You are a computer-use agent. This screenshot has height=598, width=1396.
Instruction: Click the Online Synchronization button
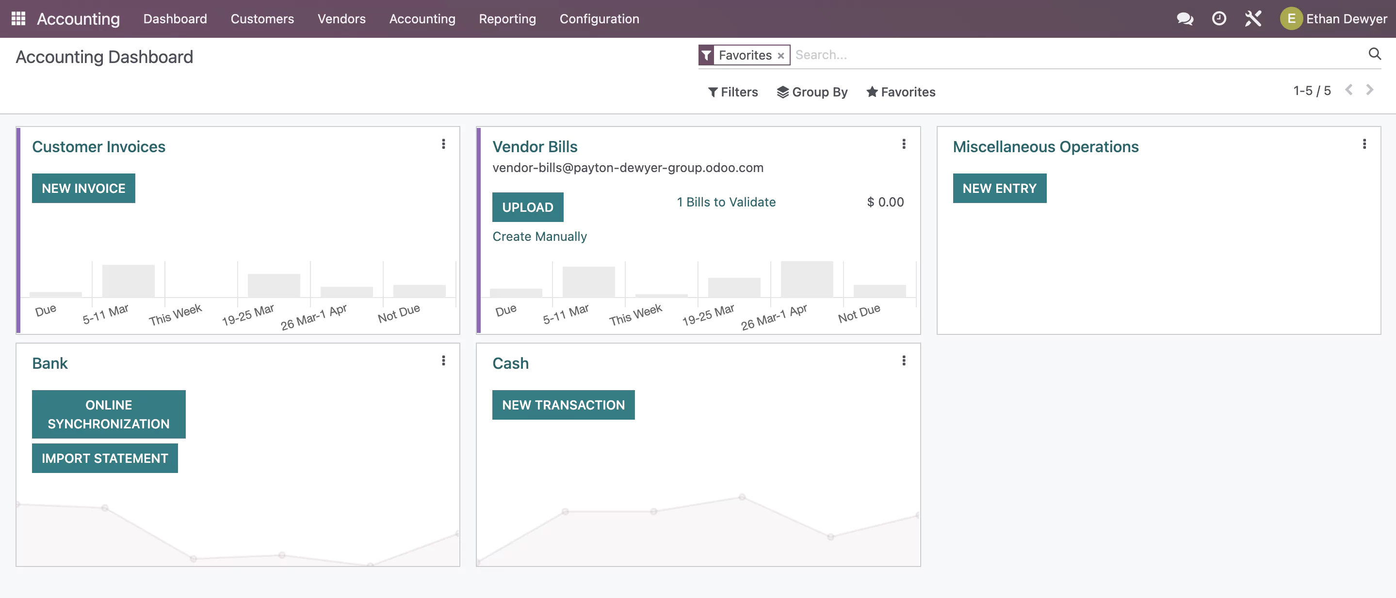coord(108,414)
